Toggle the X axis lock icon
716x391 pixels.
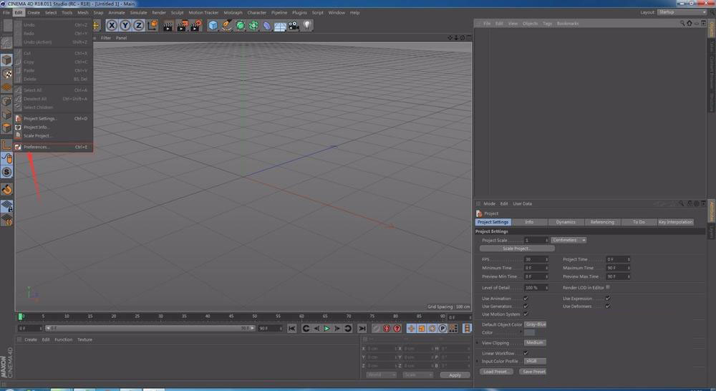point(112,25)
